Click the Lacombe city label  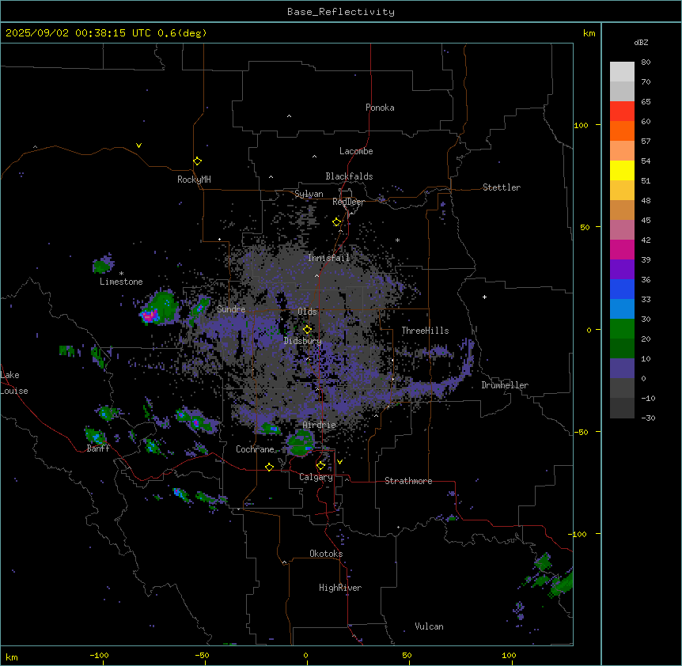pos(356,151)
